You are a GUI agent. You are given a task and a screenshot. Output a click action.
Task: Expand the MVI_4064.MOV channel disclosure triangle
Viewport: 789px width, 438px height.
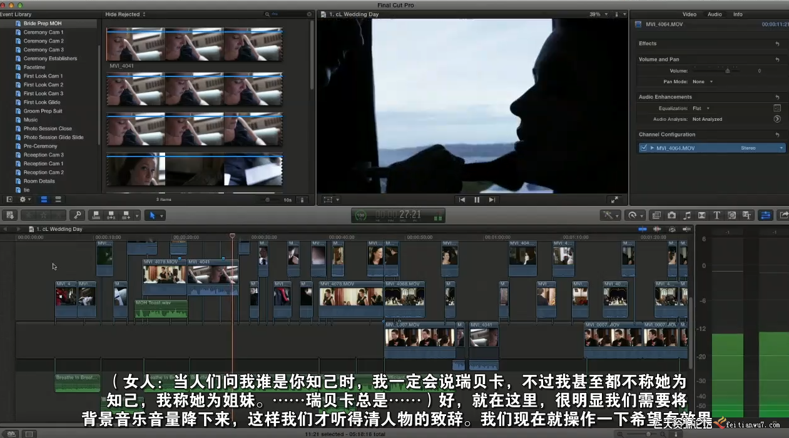click(652, 148)
